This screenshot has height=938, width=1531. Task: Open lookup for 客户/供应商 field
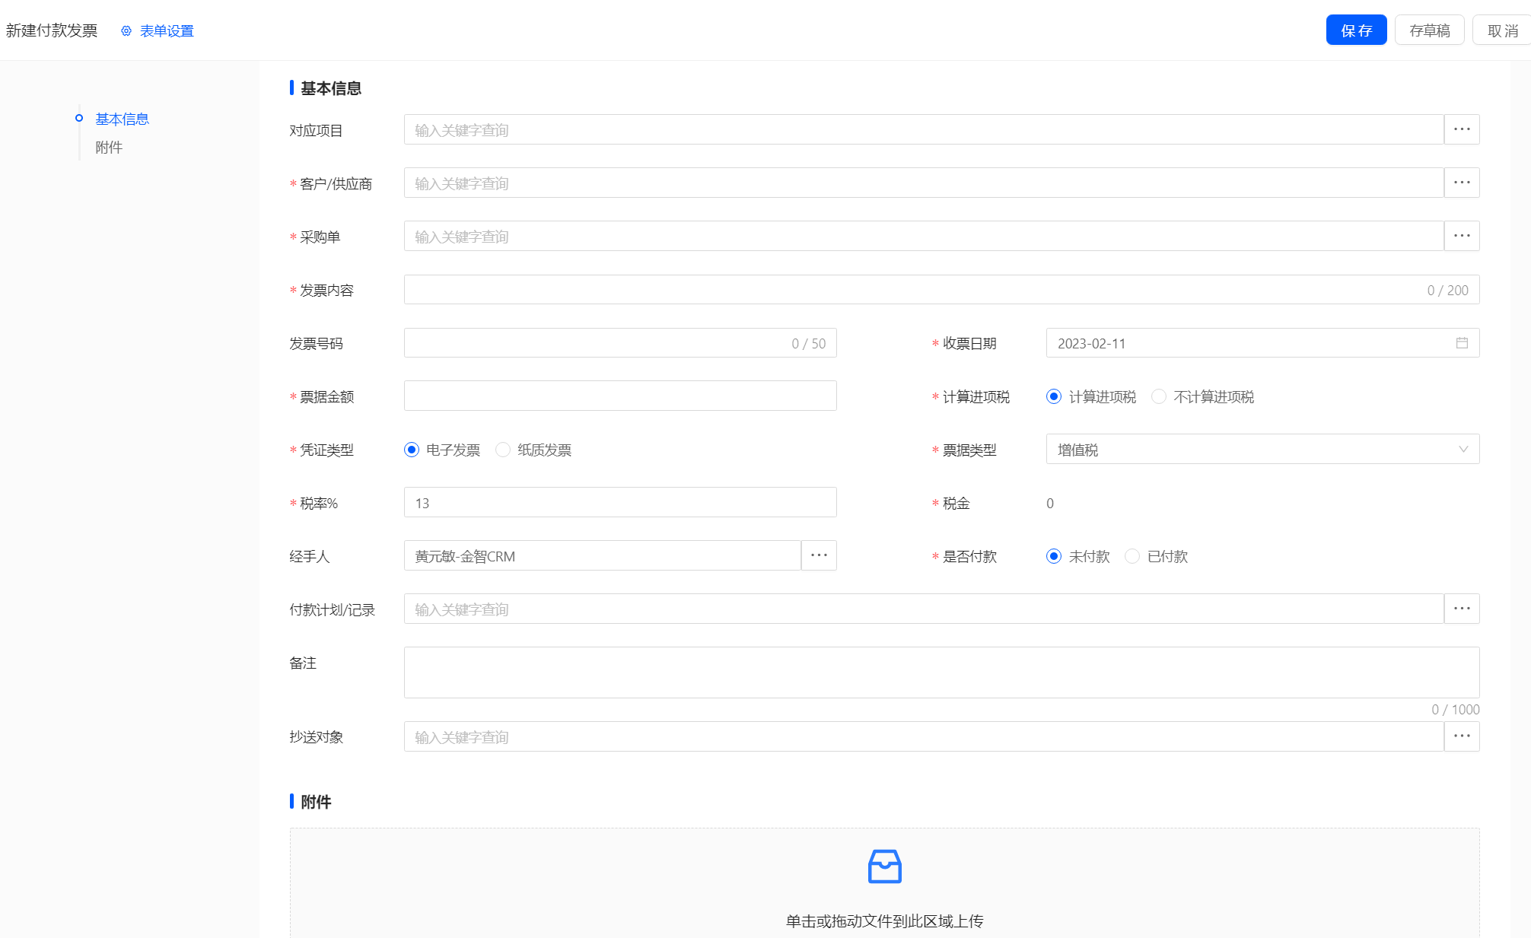pyautogui.click(x=1461, y=183)
